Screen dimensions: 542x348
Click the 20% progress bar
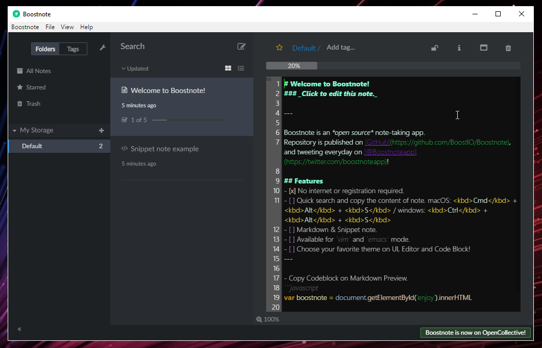click(393, 66)
